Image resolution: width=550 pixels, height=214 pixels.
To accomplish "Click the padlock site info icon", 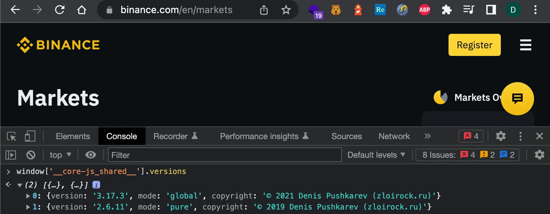I will [x=109, y=10].
